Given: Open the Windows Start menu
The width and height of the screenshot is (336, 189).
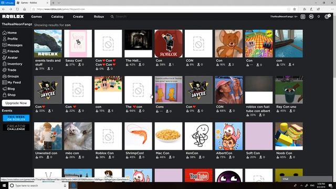Looking at the screenshot, I should [4, 185].
